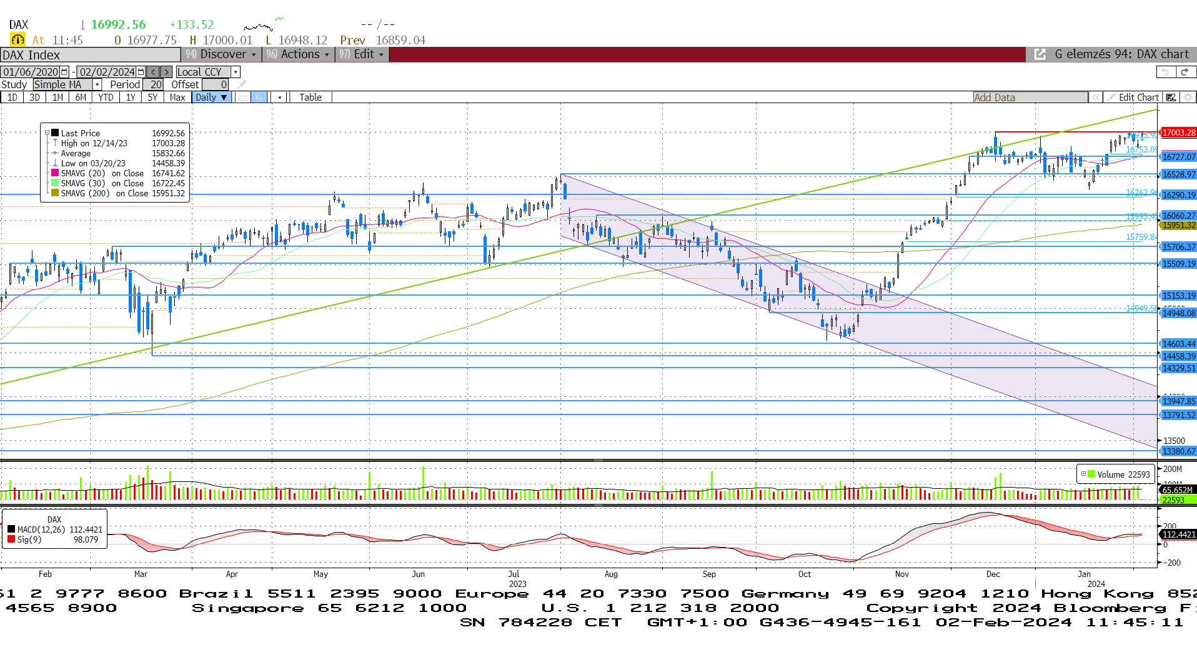Select the line chart type icon
Viewport: 1197px width, 657px height.
click(x=242, y=97)
